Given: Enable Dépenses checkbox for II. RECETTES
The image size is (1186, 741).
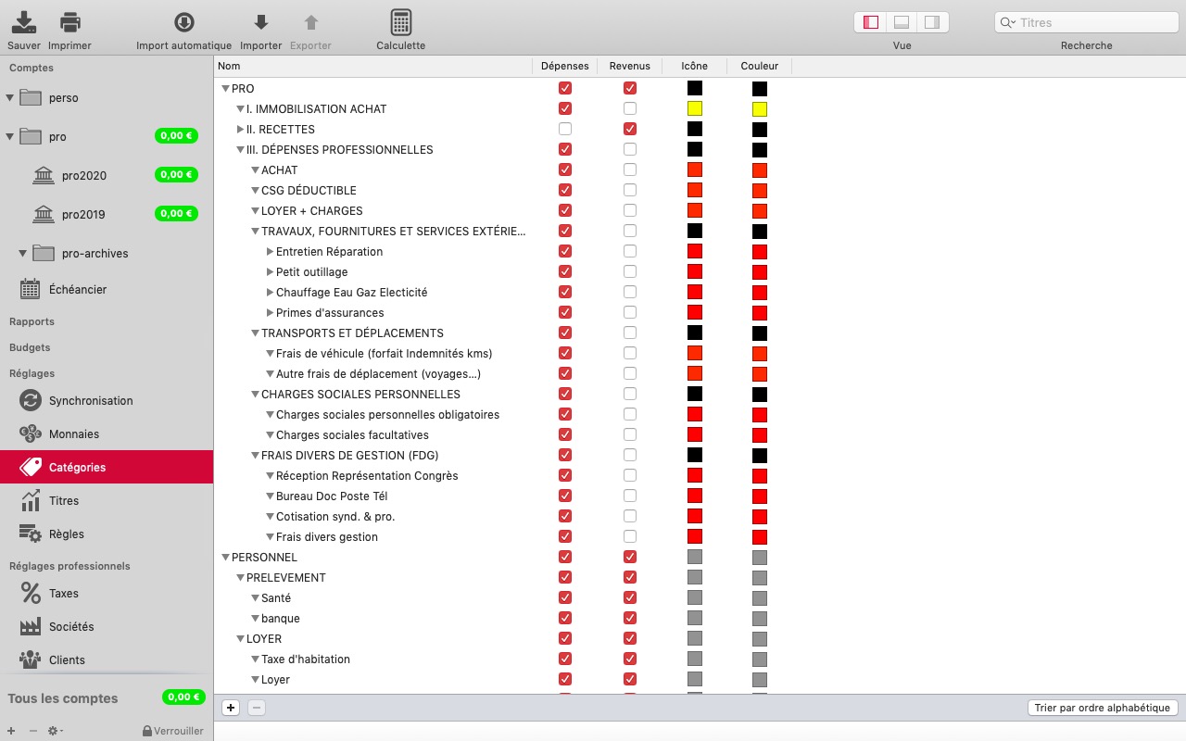Looking at the screenshot, I should click(565, 129).
